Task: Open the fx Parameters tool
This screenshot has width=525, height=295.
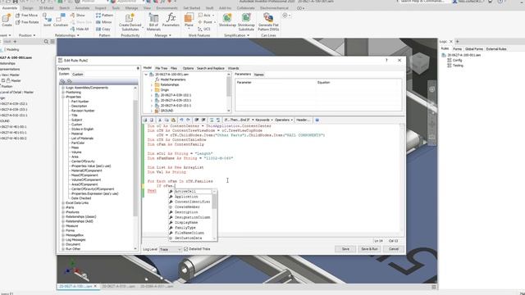Action: (171, 20)
